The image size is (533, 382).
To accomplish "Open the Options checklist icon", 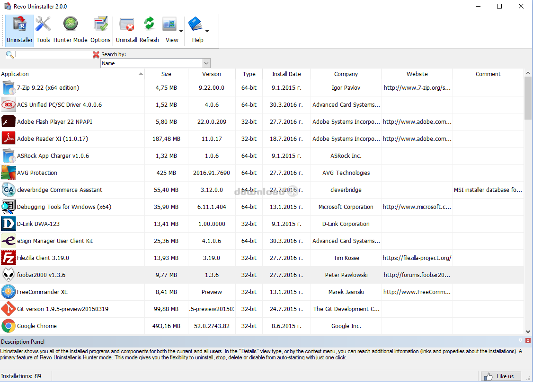I will (x=100, y=24).
